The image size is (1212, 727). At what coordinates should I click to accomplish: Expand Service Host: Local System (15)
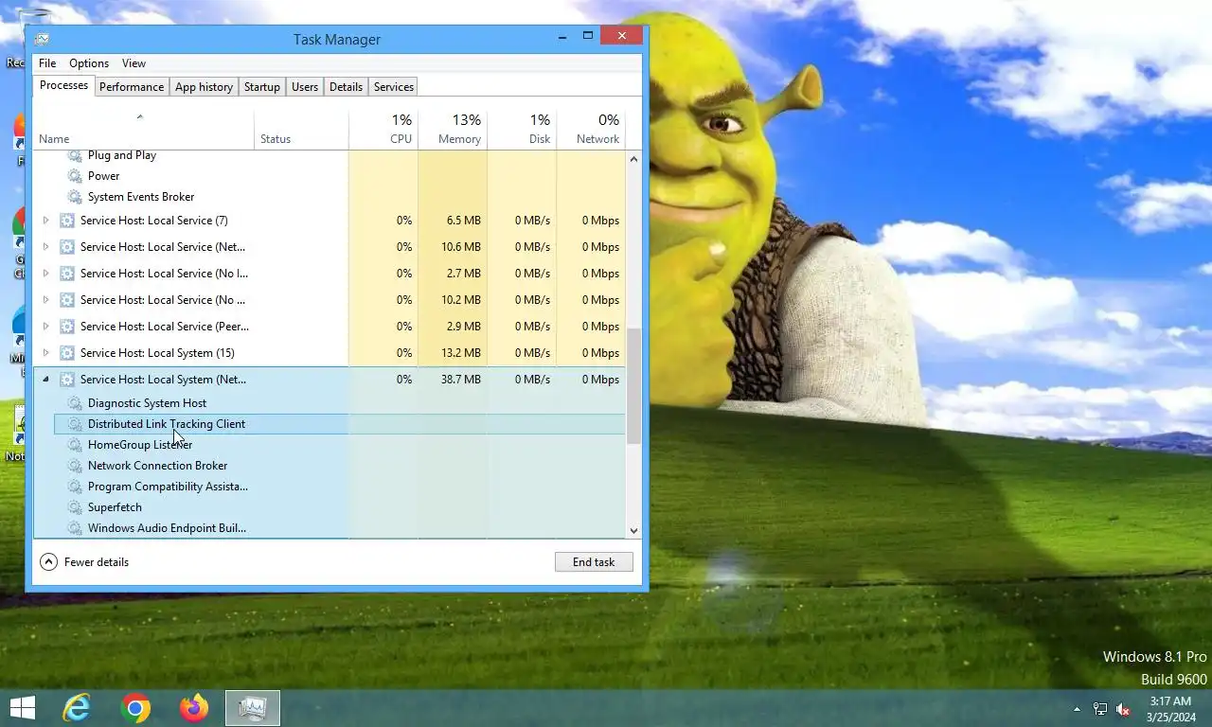[x=45, y=353]
